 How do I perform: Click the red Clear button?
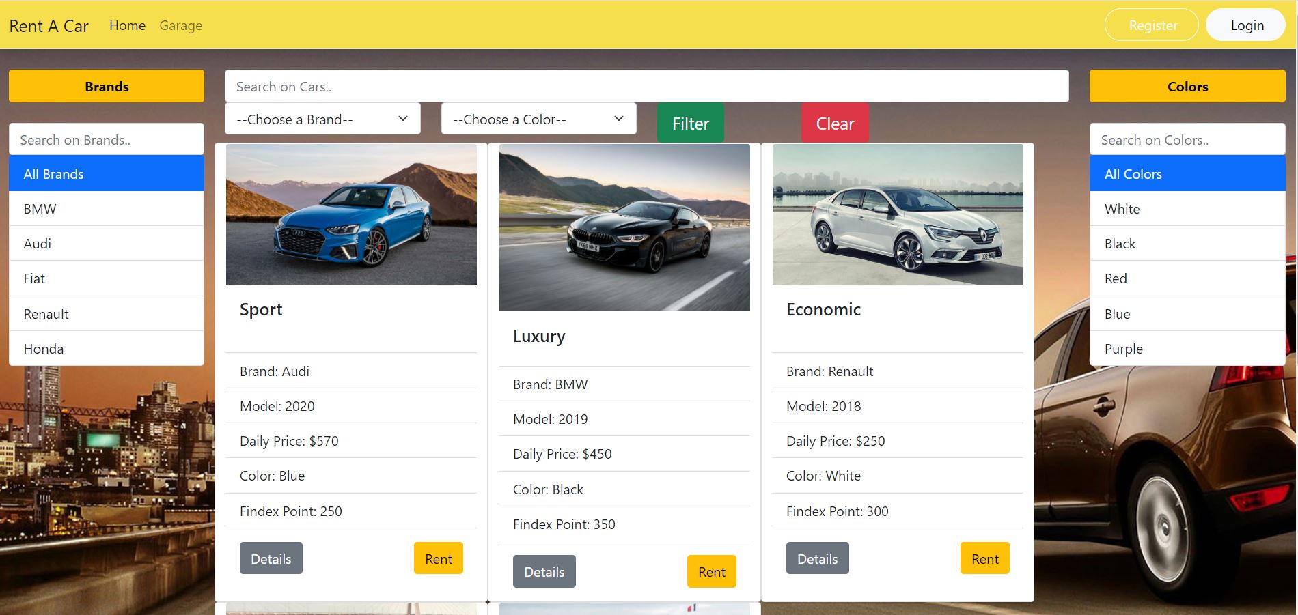pyautogui.click(x=834, y=124)
